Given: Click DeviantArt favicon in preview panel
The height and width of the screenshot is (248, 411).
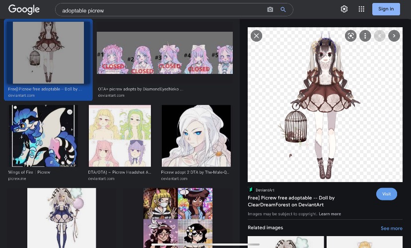Looking at the screenshot, I should coord(251,189).
